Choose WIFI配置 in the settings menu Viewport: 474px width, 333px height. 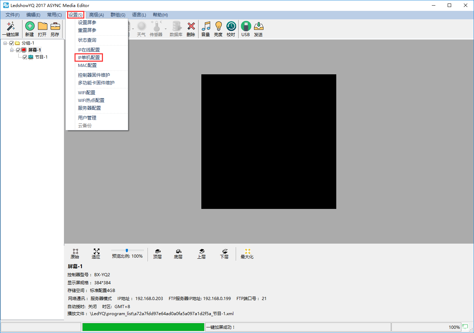(86, 93)
